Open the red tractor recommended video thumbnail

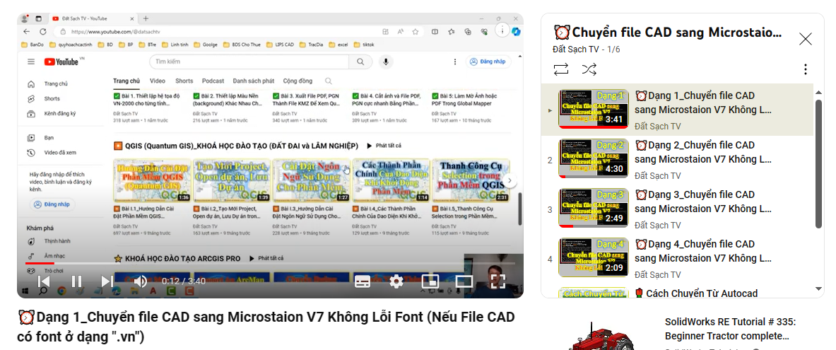tap(601, 336)
